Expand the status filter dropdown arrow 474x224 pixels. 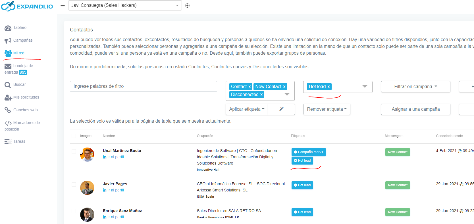pos(287,94)
